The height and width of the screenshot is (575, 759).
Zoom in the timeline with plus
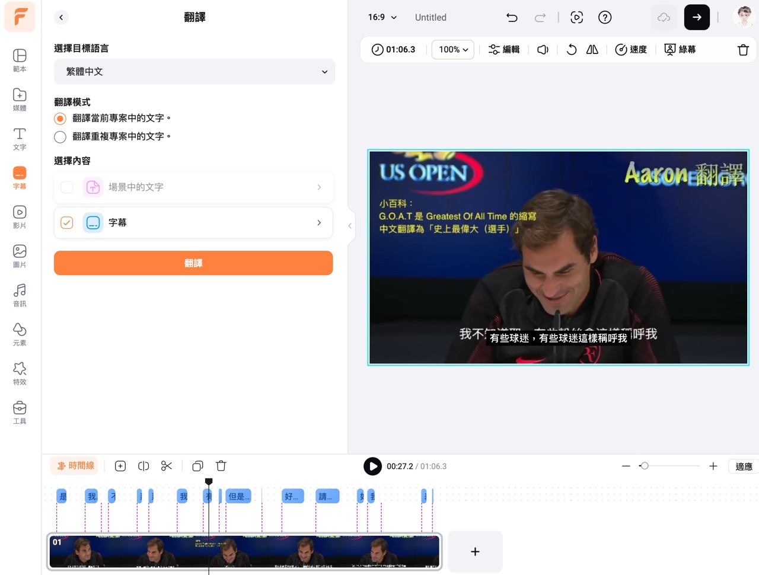click(x=713, y=467)
